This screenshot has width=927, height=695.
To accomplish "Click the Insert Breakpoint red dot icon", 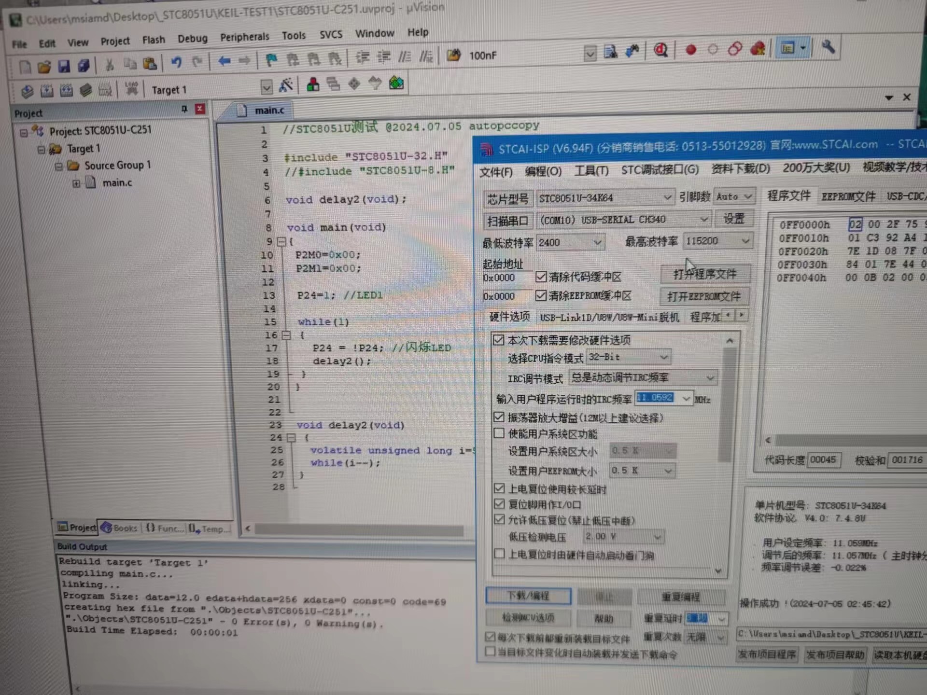I will click(690, 50).
